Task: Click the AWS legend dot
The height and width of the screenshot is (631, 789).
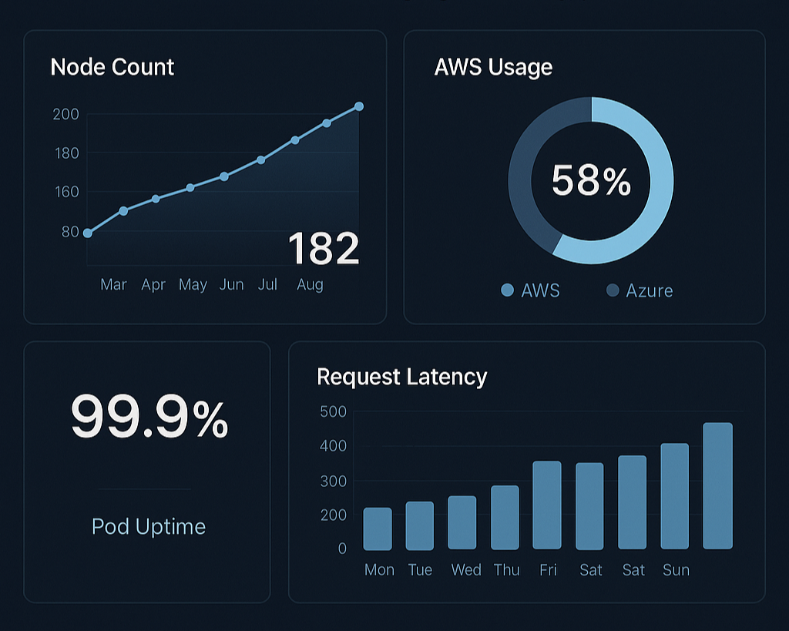Action: coord(507,290)
